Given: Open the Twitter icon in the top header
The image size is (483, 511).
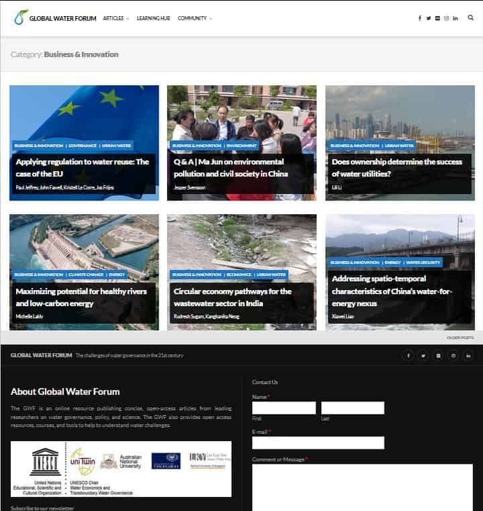Looking at the screenshot, I should (429, 18).
